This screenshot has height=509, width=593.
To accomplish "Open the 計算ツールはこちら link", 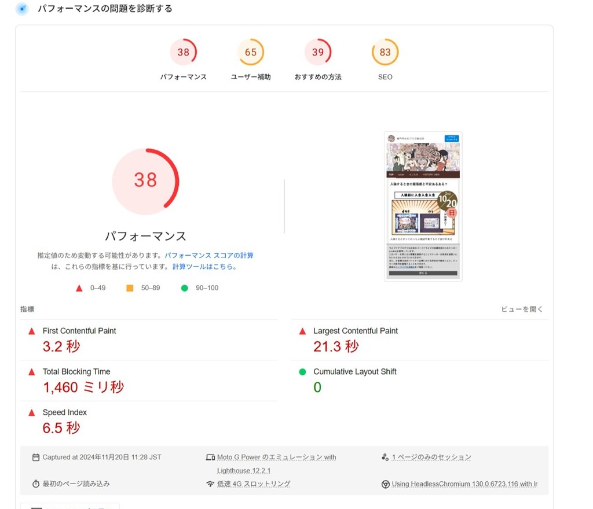I will 204,267.
